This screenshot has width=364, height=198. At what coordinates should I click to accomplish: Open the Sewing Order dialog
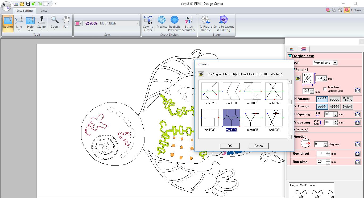click(148, 23)
